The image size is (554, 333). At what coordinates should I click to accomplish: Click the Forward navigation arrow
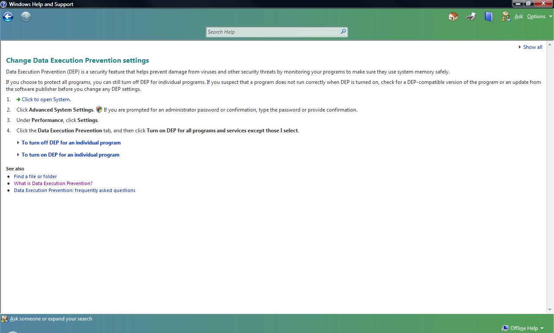(26, 17)
